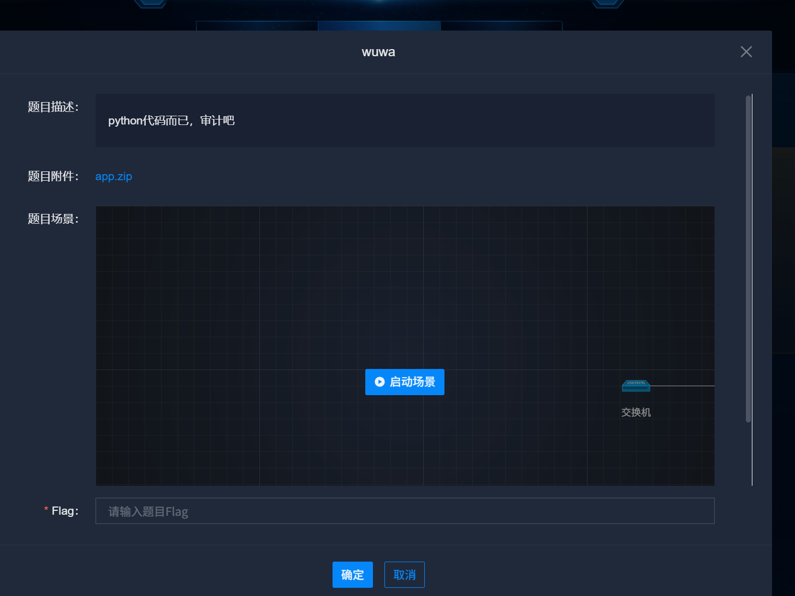
Task: Focus the Flag input field
Action: tap(405, 511)
